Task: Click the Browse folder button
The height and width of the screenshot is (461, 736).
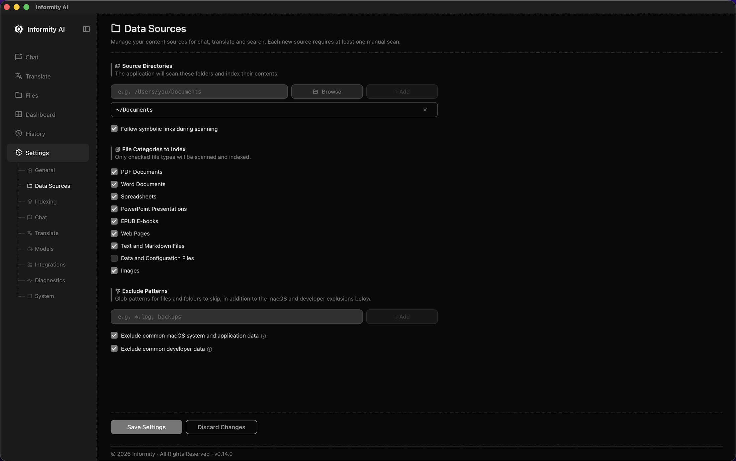Action: coord(327,92)
